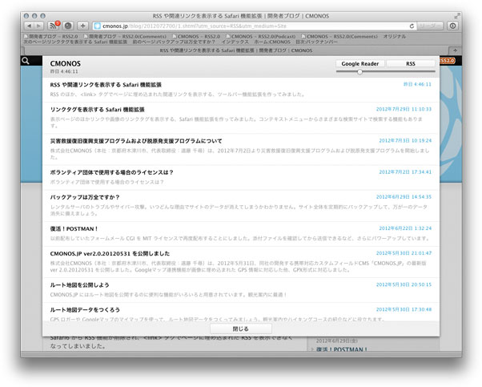The image size is (482, 387).
Task: Reload the page using the refresh icon
Action: click(x=412, y=26)
